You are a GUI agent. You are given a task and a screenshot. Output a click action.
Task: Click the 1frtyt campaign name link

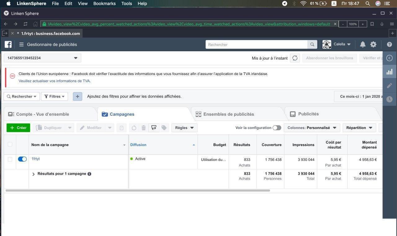(36, 159)
